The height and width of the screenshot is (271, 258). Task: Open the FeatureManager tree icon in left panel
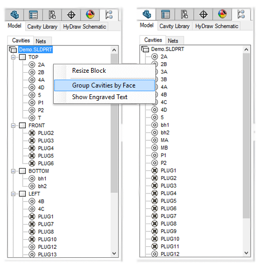(x=15, y=15)
